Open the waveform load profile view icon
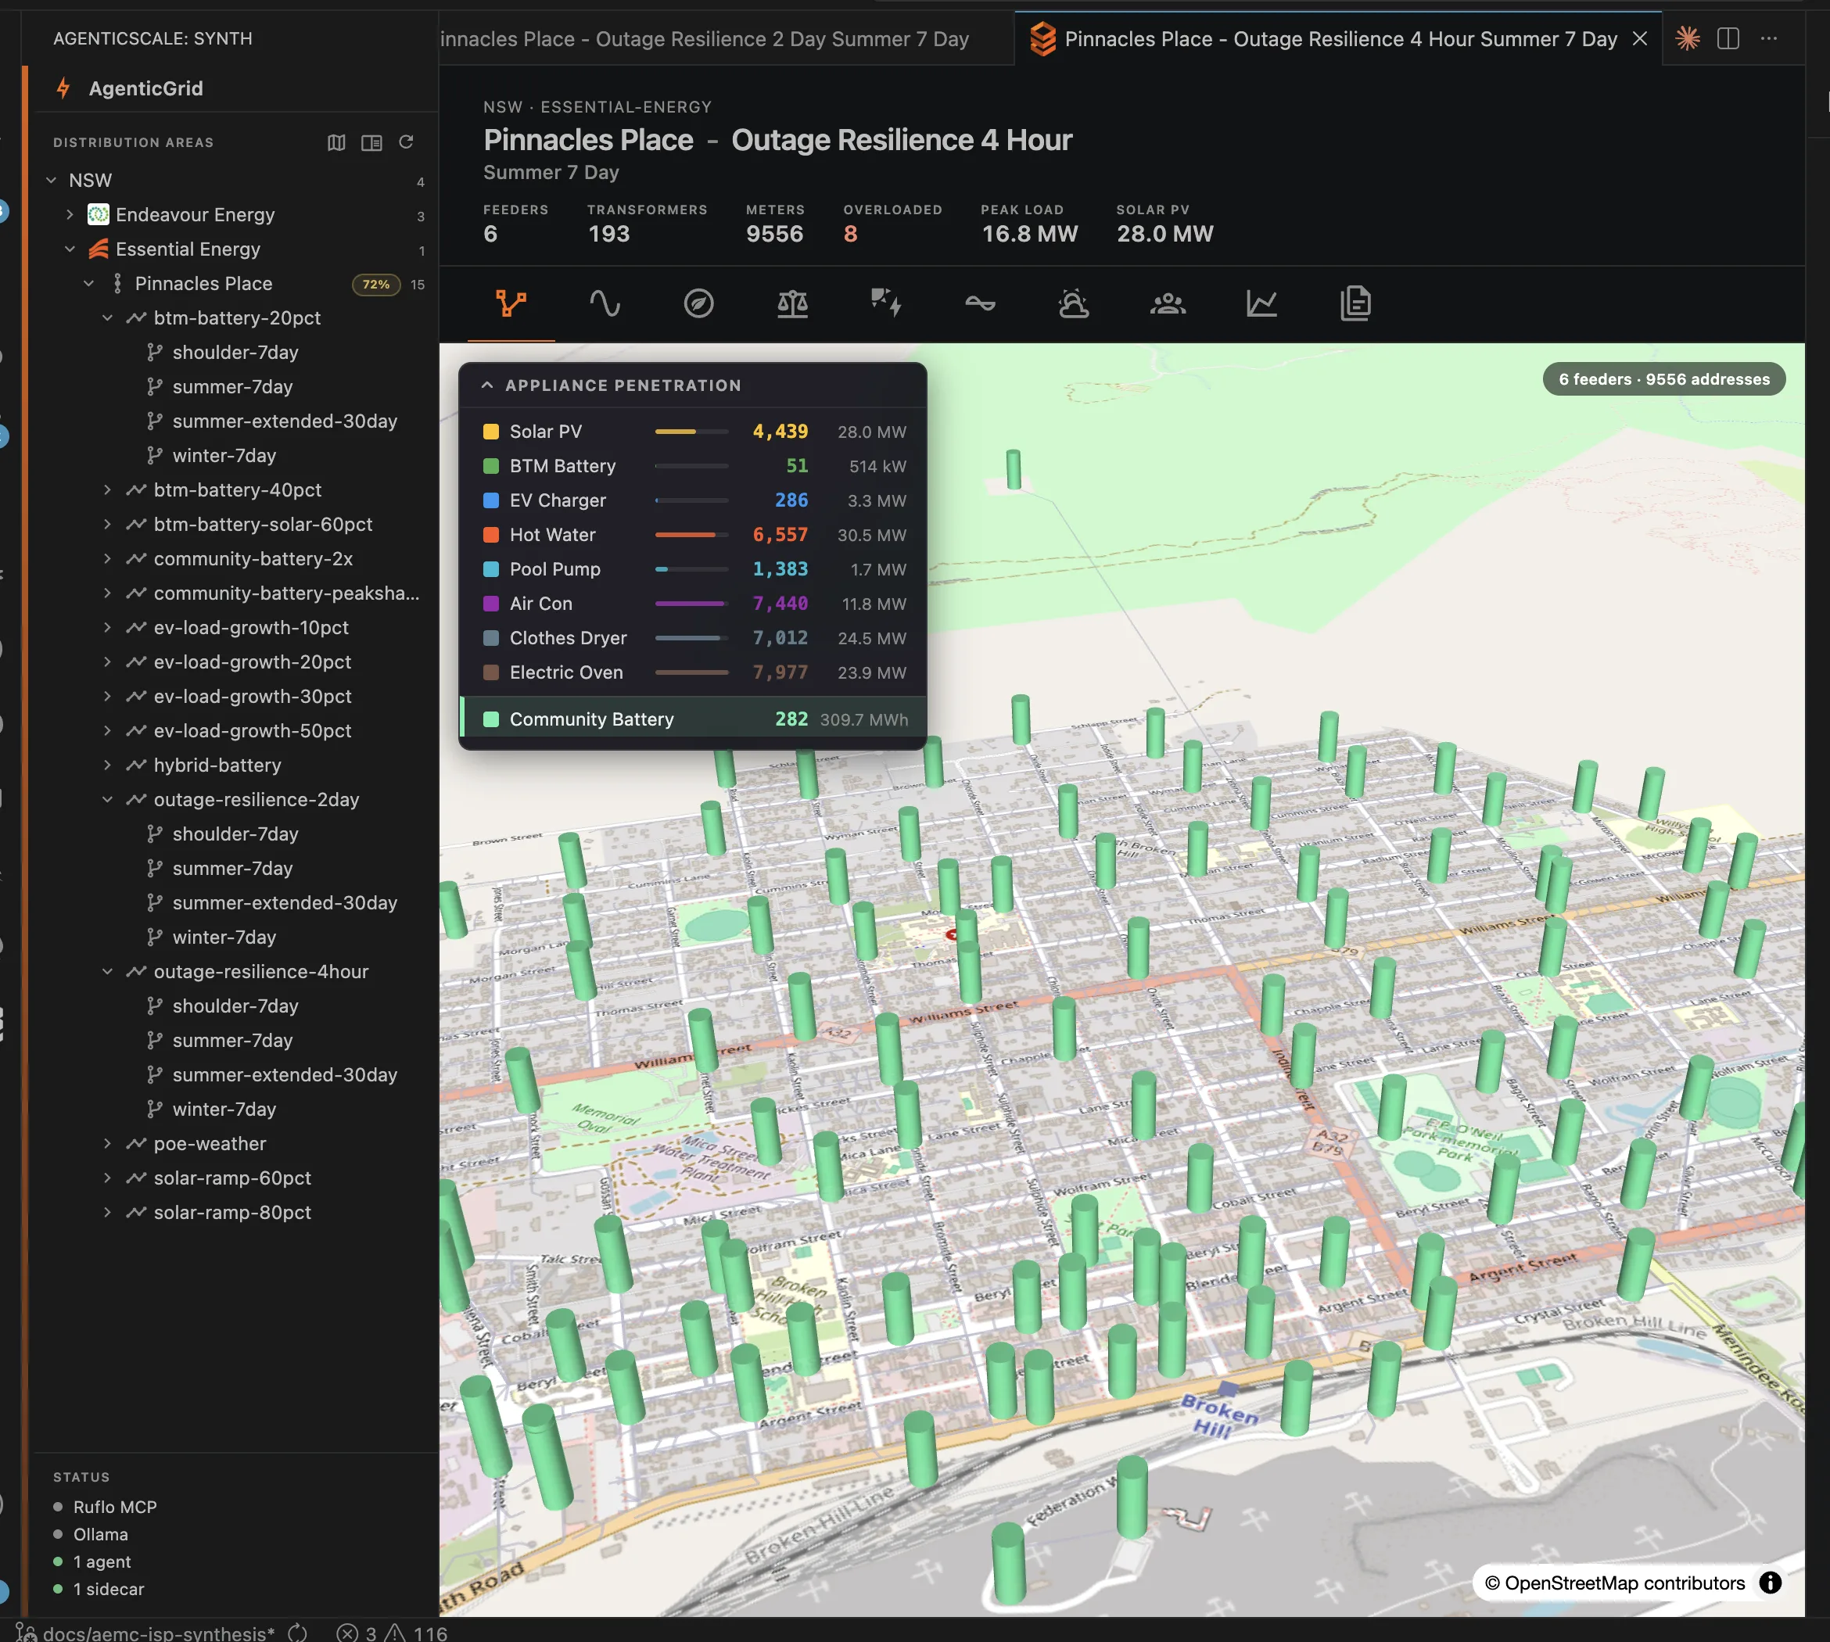 [605, 303]
